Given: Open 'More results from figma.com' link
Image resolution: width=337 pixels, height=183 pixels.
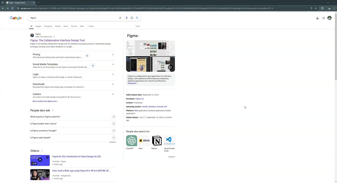Looking at the screenshot, I should tap(45, 101).
